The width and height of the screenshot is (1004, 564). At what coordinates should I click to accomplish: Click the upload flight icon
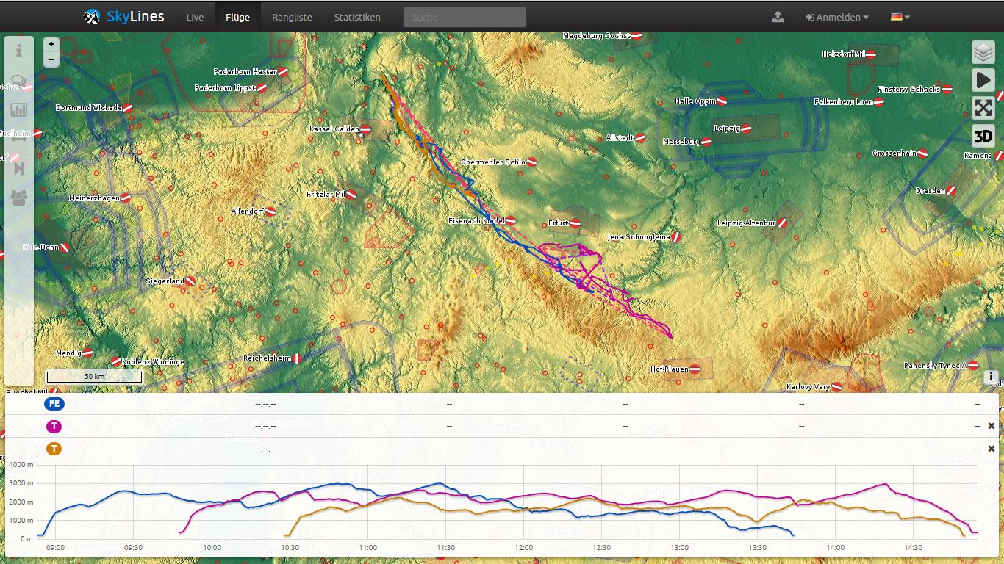pos(778,17)
